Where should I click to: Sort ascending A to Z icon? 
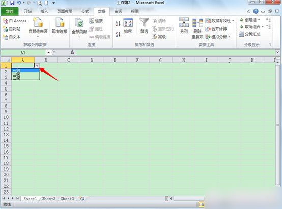pos(118,23)
